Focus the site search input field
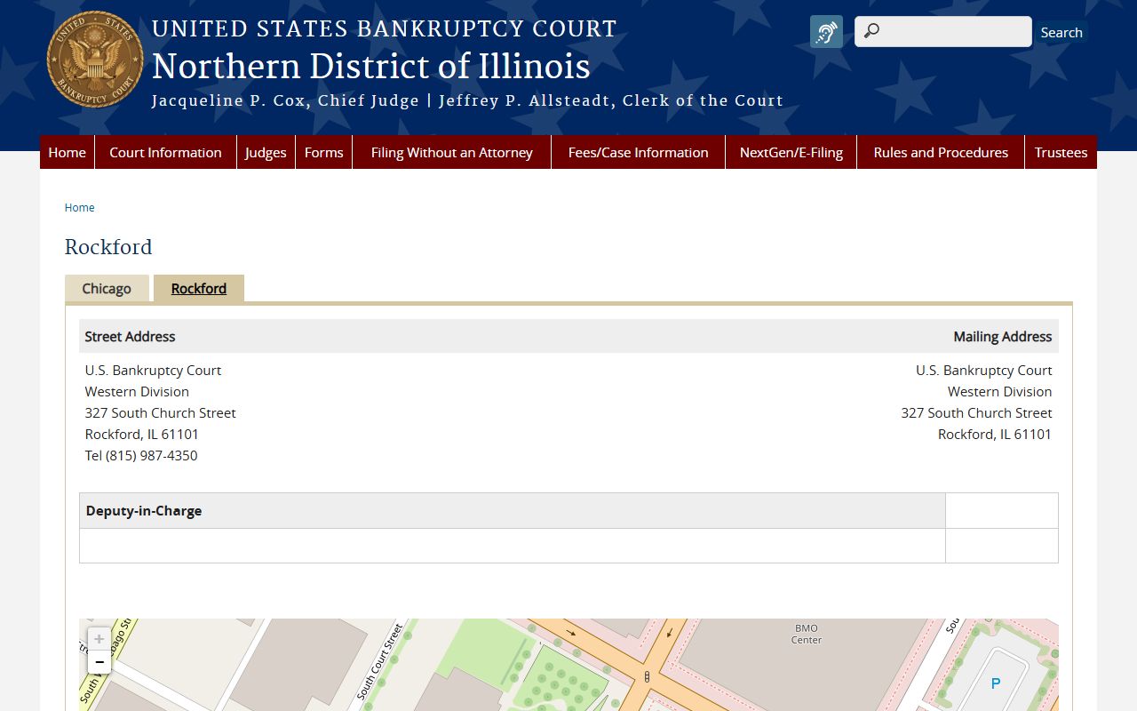 coord(943,31)
